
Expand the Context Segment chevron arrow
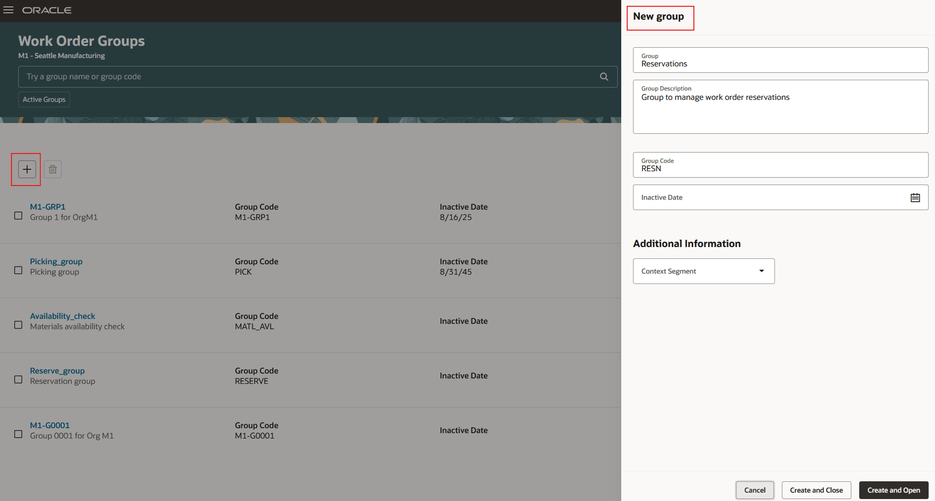click(x=761, y=271)
